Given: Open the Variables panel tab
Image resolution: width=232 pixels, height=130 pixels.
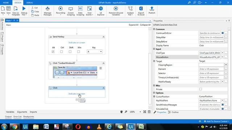Looking at the screenshot, I should click(10, 112).
